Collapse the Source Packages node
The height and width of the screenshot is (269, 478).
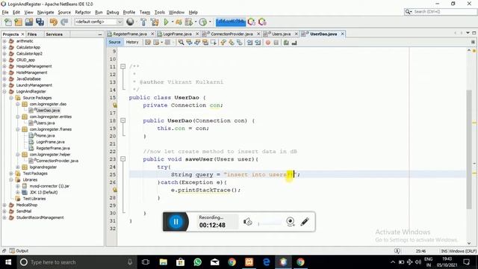(11, 98)
